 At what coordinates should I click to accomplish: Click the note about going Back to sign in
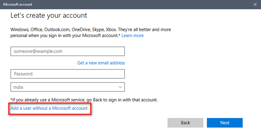point(84,100)
